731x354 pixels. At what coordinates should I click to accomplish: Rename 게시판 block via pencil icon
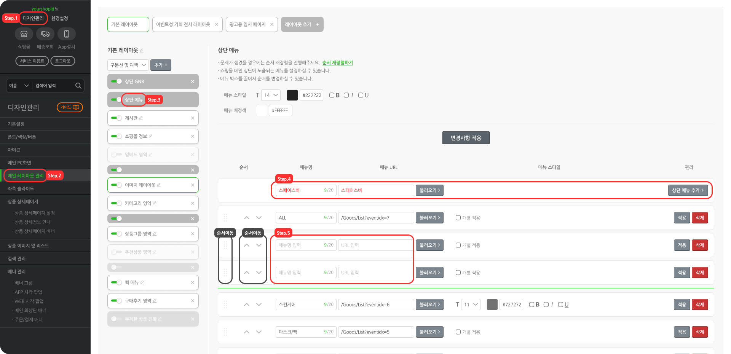141,118
